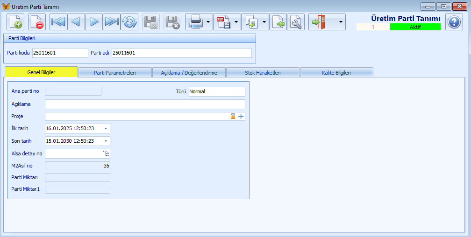Image resolution: width=471 pixels, height=237 pixels.
Task: Open the dropdown arrow next to the exit door icon
Action: coord(340,22)
